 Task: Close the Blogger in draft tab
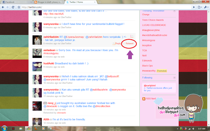tap(63, 2)
